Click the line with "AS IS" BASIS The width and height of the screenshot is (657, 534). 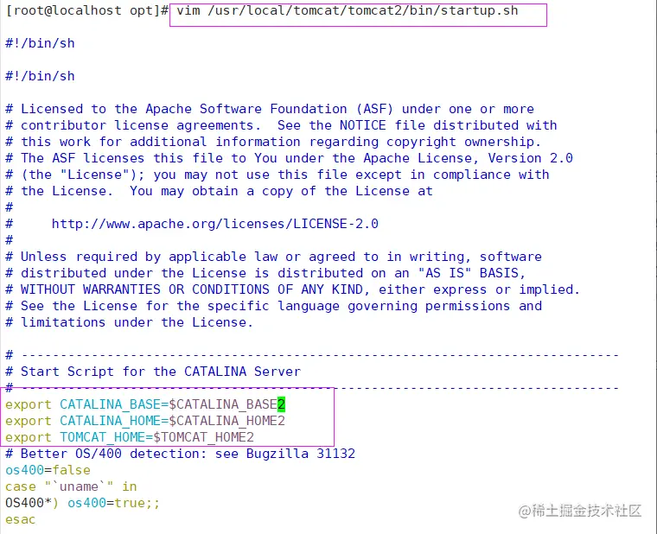pos(265,273)
